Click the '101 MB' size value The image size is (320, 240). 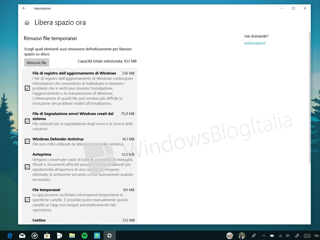(129, 190)
